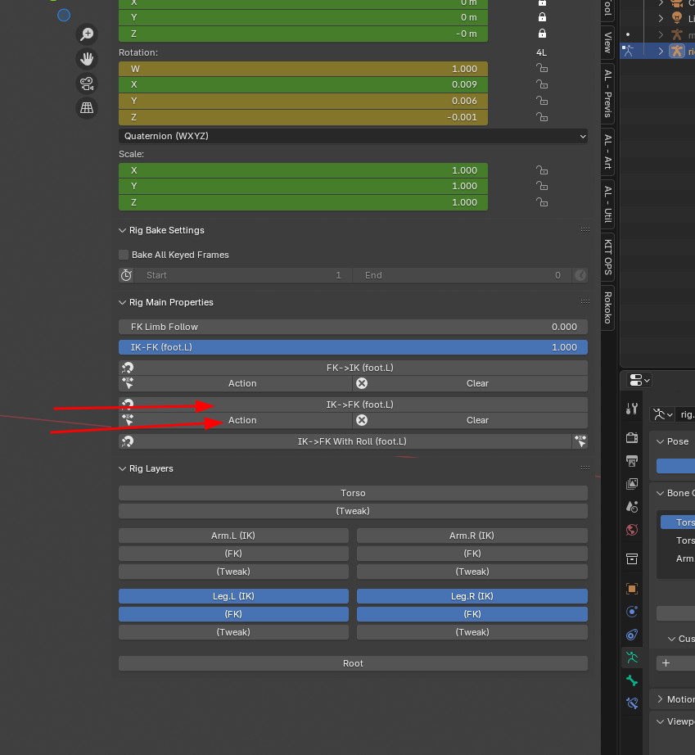Open the properties editor type dropdown
This screenshot has height=755, width=695.
[x=639, y=381]
